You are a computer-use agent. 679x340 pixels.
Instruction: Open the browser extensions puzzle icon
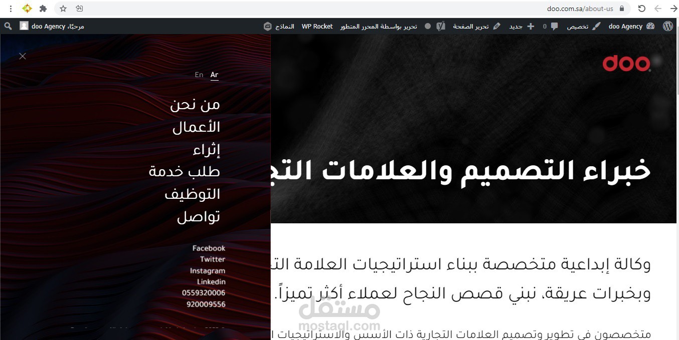pos(43,8)
